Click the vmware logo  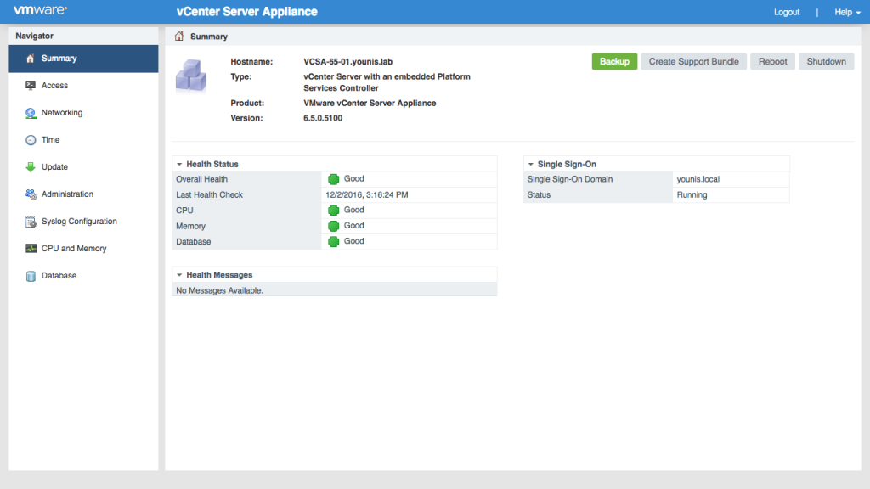point(40,10)
